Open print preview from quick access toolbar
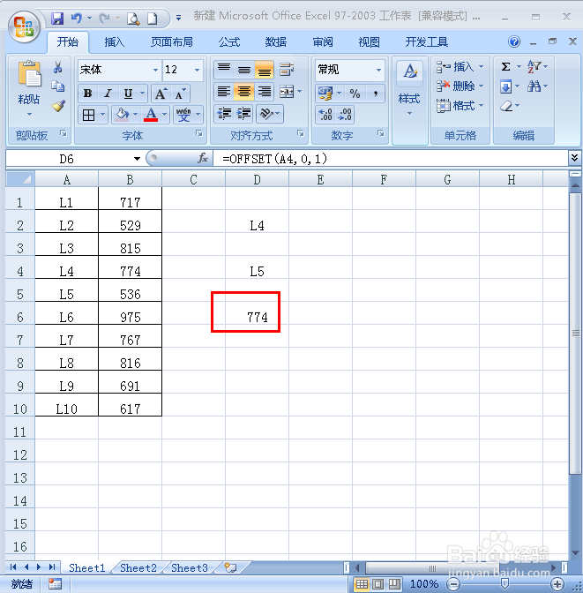 [133, 19]
